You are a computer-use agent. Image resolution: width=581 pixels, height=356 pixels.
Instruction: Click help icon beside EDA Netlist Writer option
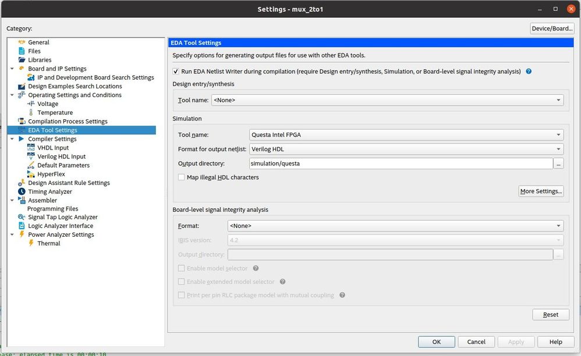(529, 72)
